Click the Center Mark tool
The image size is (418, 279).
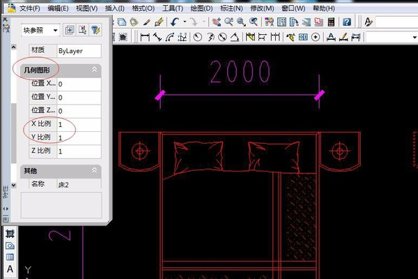tap(316, 37)
